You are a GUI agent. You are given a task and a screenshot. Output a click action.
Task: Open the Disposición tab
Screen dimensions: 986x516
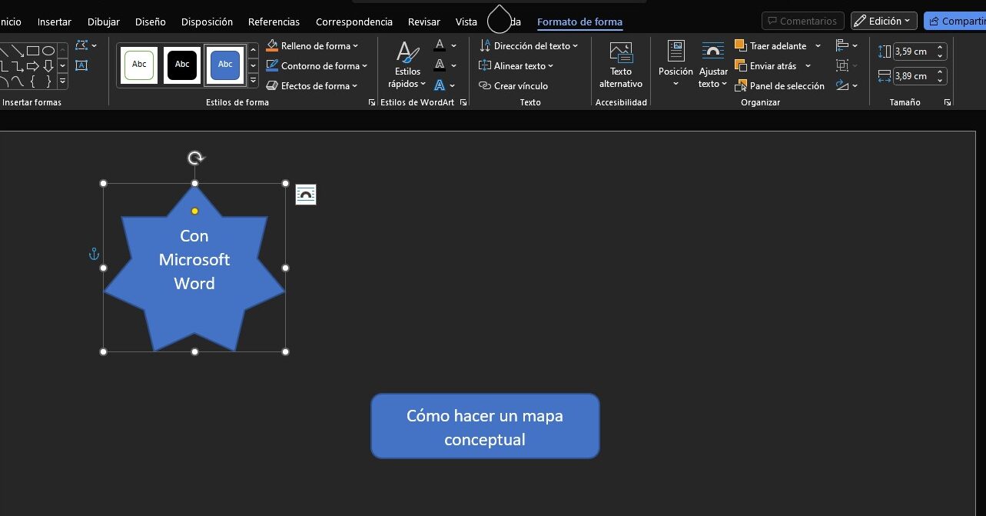(x=207, y=22)
